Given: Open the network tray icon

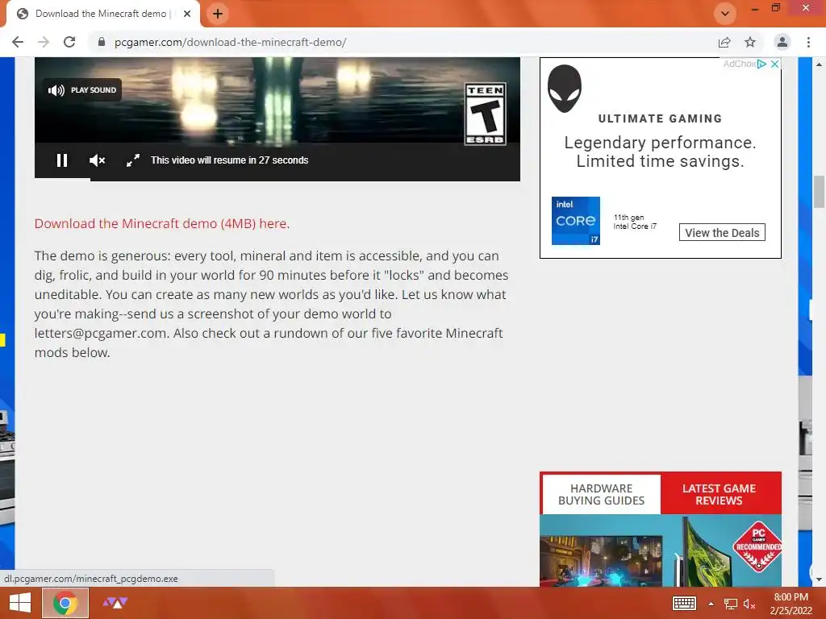Looking at the screenshot, I should click(x=730, y=604).
